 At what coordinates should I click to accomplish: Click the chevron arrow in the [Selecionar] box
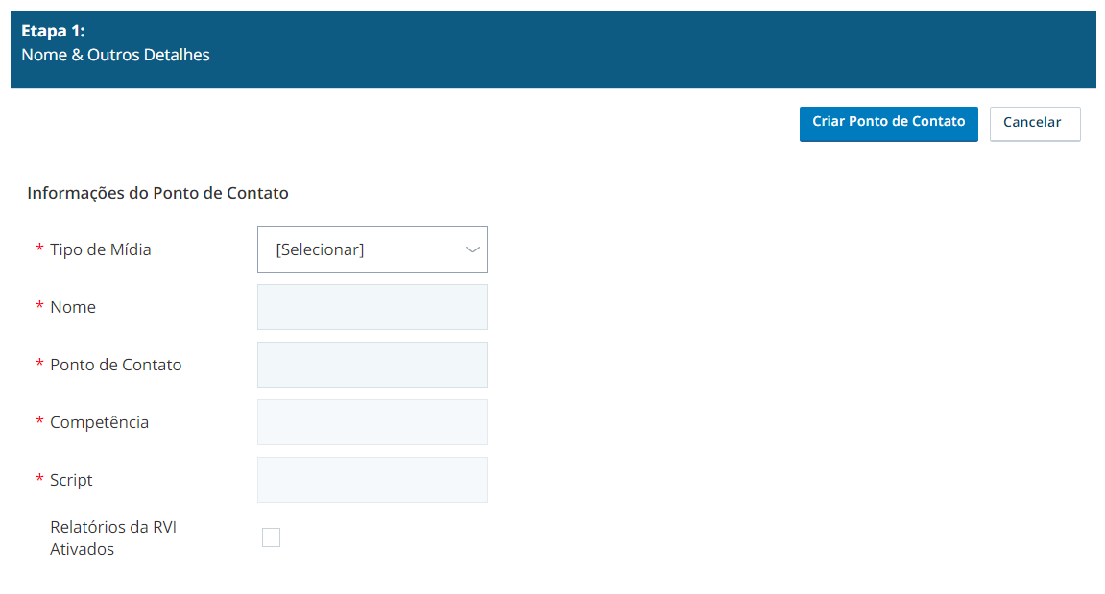tap(472, 249)
